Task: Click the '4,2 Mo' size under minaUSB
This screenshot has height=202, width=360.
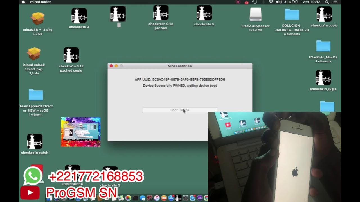Action: click(37, 34)
